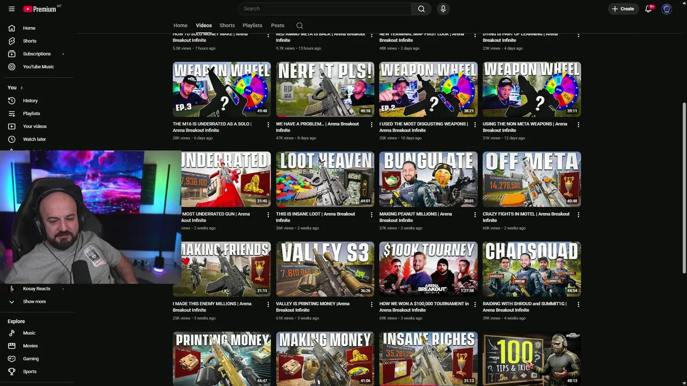Play the LOOT HEAVEN thumbnail

325,179
